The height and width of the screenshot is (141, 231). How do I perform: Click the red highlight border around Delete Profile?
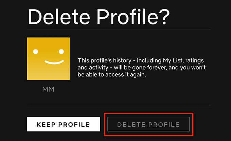tap(149, 113)
